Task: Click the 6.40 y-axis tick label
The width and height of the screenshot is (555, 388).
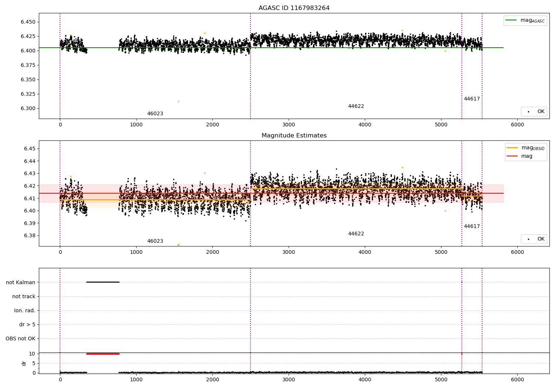Action: 30,211
